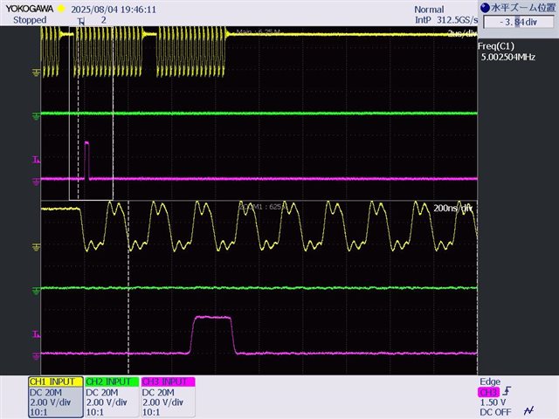The image size is (559, 419).
Task: Click the Main : 6.25M record length label
Action: click(x=259, y=32)
